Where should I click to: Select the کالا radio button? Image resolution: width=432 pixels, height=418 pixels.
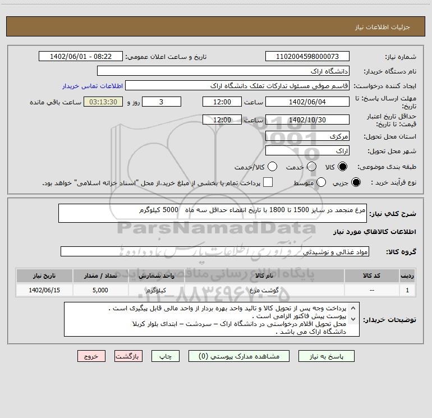coord(342,167)
